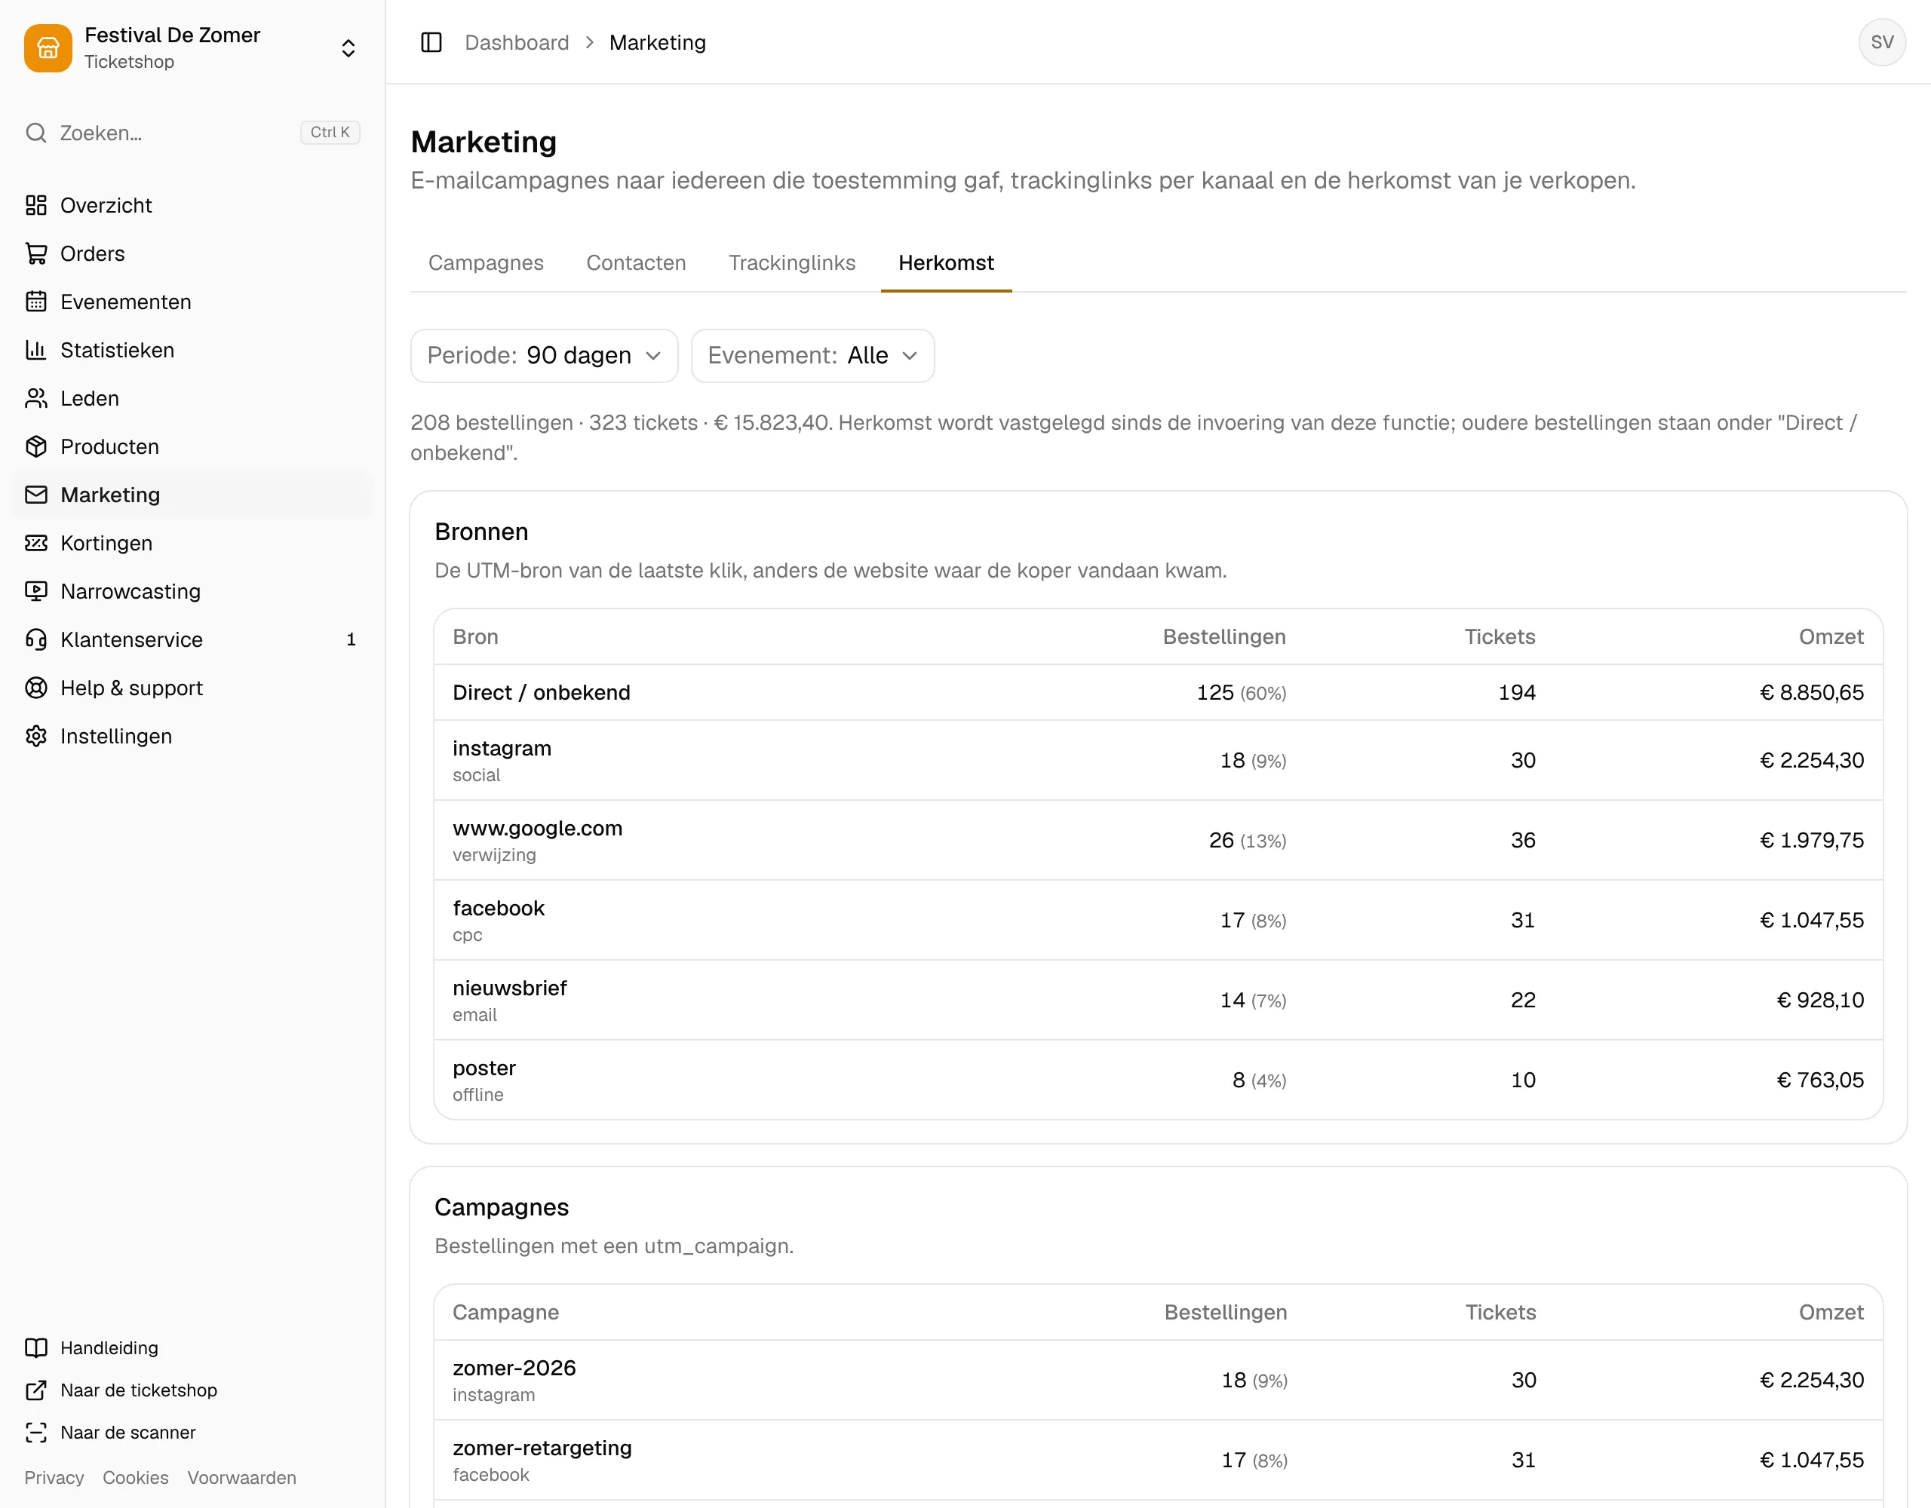1931x1508 pixels.
Task: Click the instagram source row
Action: coord(1159,760)
